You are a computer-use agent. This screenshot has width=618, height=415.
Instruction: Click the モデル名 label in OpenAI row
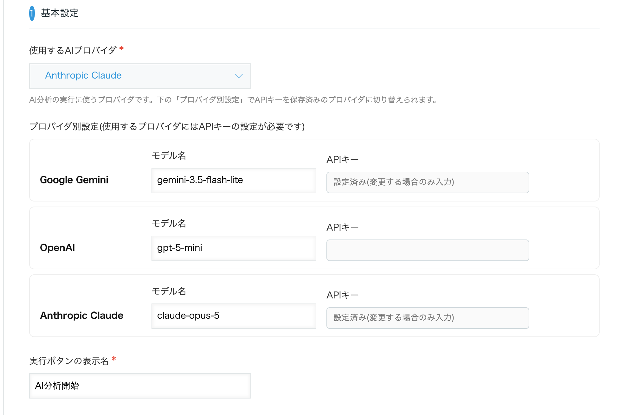click(x=169, y=223)
